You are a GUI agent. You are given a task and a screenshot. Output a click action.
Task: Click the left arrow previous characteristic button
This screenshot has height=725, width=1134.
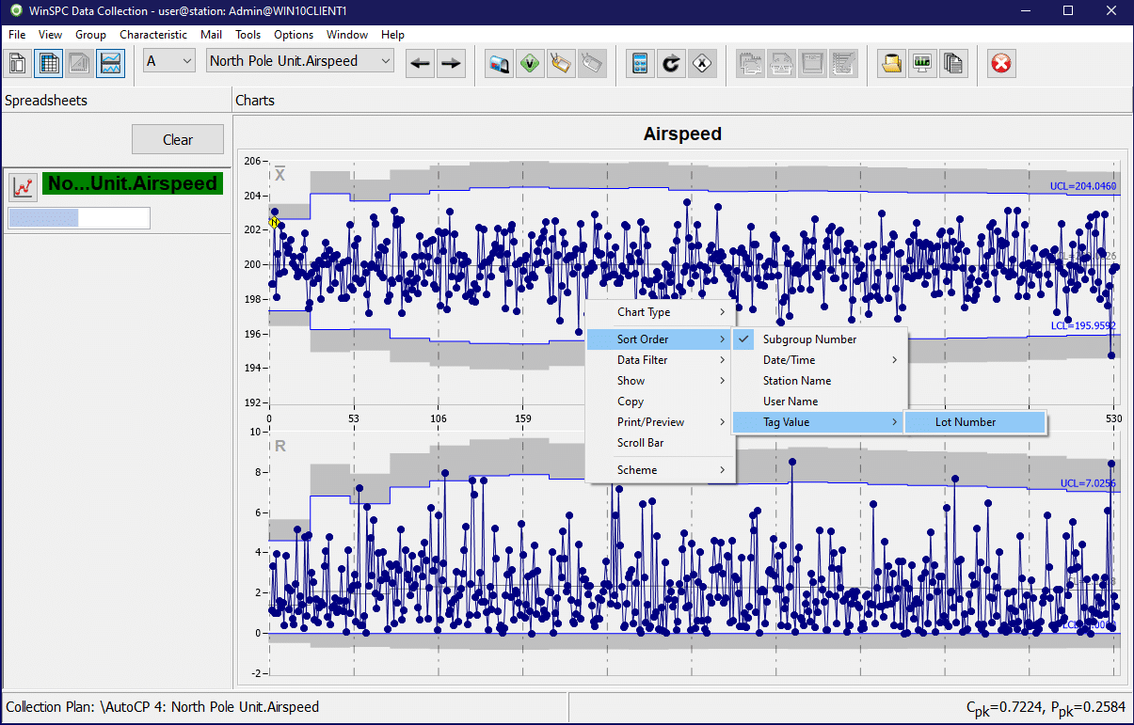421,63
